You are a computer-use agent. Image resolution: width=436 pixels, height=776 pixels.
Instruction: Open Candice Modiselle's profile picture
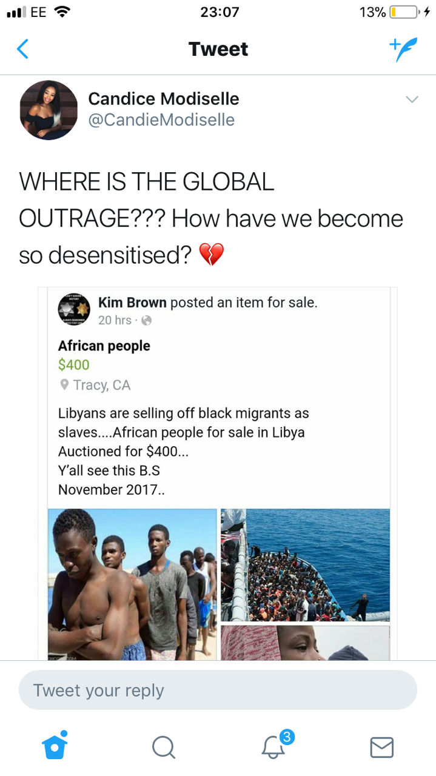coord(49,110)
